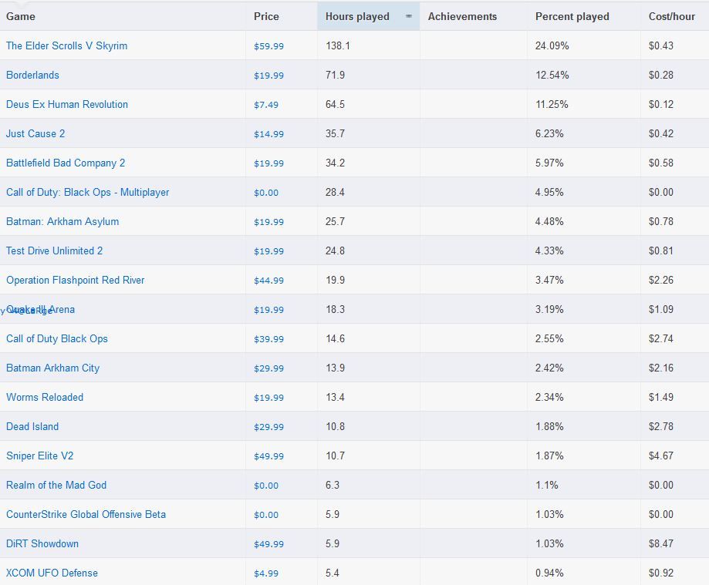Viewport: 709px width, 585px height.
Task: Open the Dead Island link
Action: coord(32,426)
